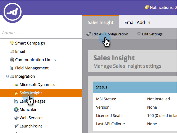The image size is (177, 133).
Task: Click the Smart Campaign lightbulb icon
Action: [x=12, y=43]
